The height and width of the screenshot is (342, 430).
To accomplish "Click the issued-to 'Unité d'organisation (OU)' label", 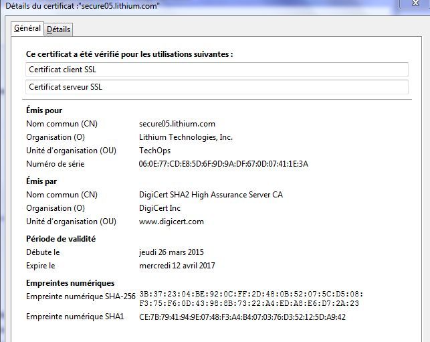I will (x=71, y=151).
